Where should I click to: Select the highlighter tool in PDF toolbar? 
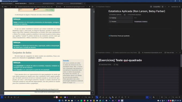point(12,97)
